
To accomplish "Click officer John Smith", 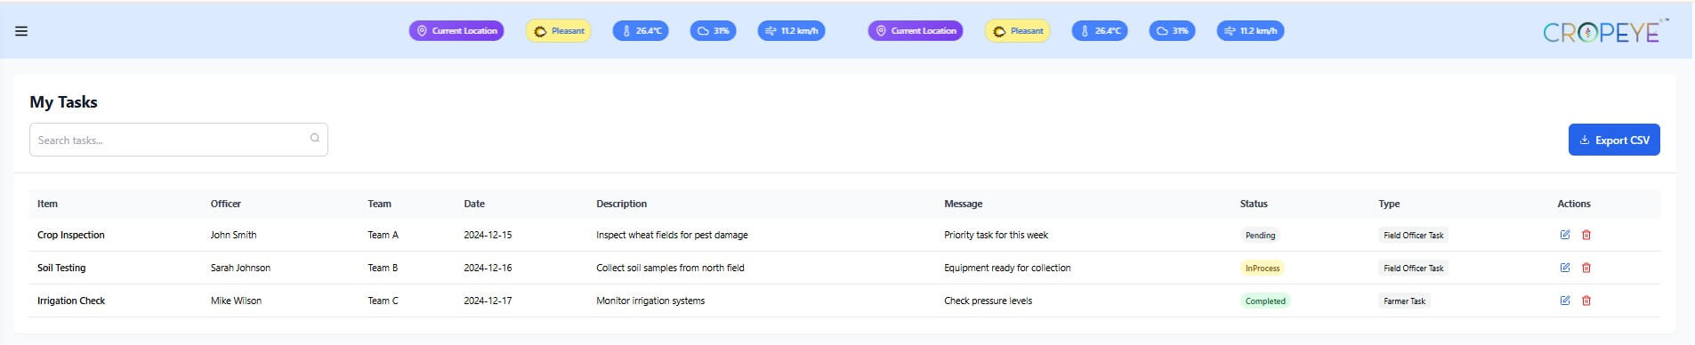I will tap(233, 235).
